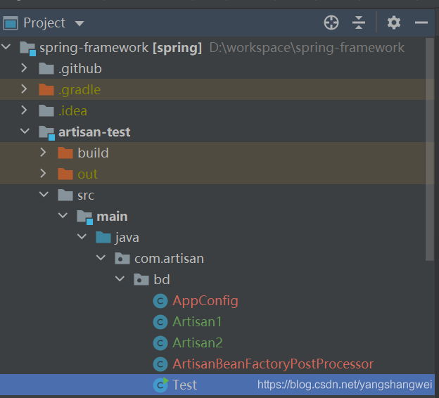
Task: Click the AppConfig class icon
Action: pos(161,301)
